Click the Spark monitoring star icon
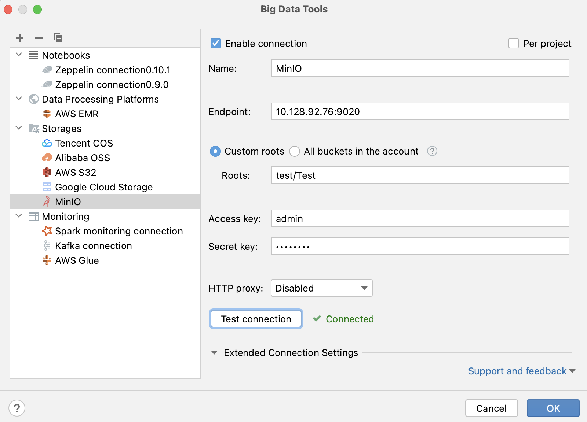This screenshot has height=422, width=587. (47, 231)
